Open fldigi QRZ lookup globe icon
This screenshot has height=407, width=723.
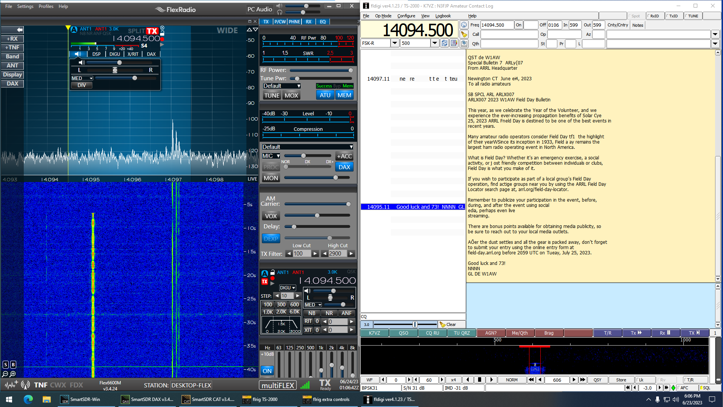(464, 25)
